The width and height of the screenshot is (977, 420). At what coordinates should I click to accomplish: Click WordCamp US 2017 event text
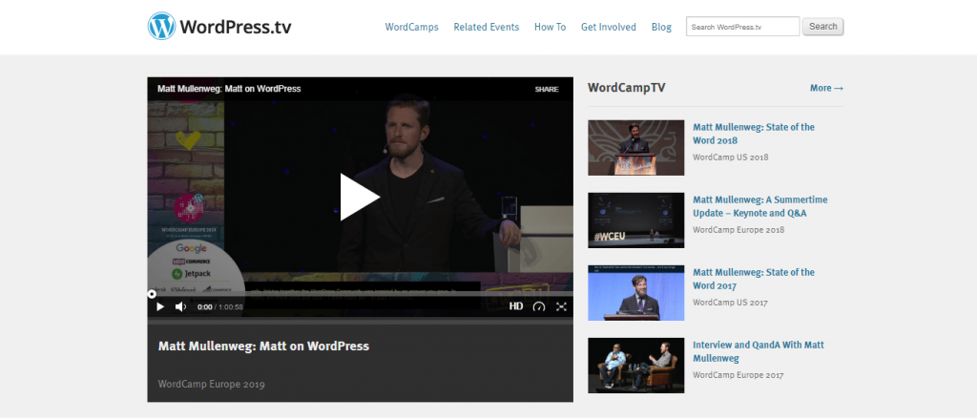[x=730, y=303]
